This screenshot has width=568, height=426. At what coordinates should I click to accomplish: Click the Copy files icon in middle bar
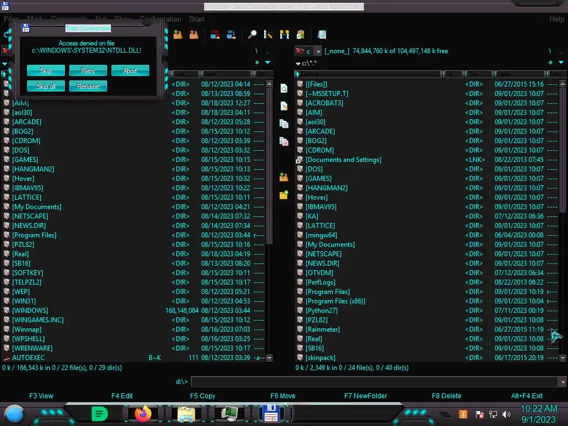pos(284,124)
